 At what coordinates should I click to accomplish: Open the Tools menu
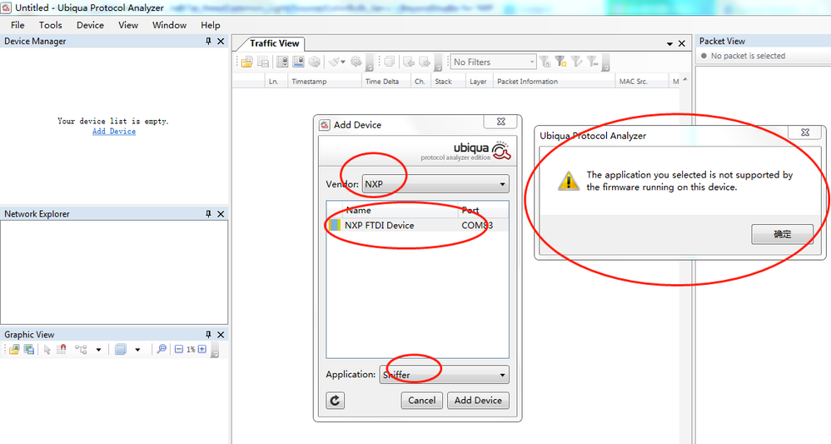(x=50, y=25)
